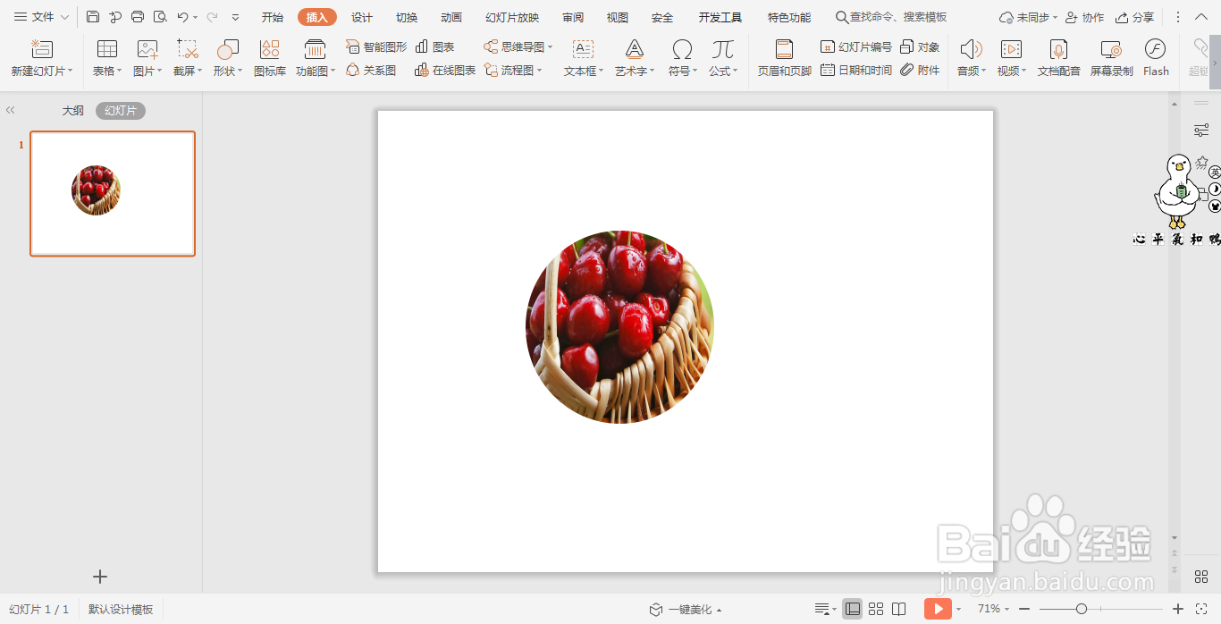Click the Redo arrow icon
The height and width of the screenshot is (624, 1221).
tap(212, 17)
